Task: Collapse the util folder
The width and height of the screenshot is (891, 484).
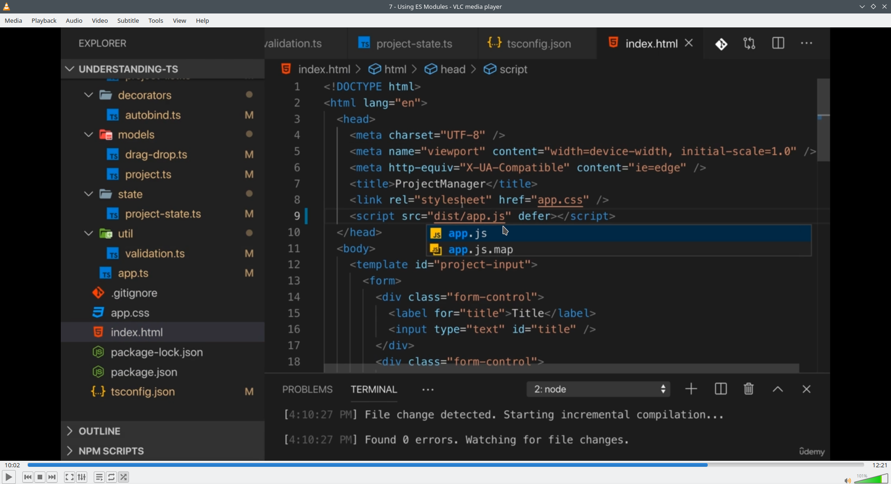Action: [x=162, y=234]
